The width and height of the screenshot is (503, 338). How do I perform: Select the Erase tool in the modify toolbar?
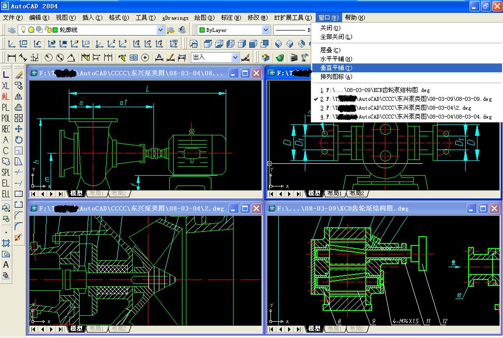[x=18, y=74]
